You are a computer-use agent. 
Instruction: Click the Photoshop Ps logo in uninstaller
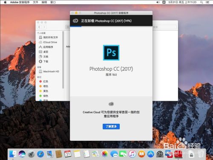[x=111, y=53]
